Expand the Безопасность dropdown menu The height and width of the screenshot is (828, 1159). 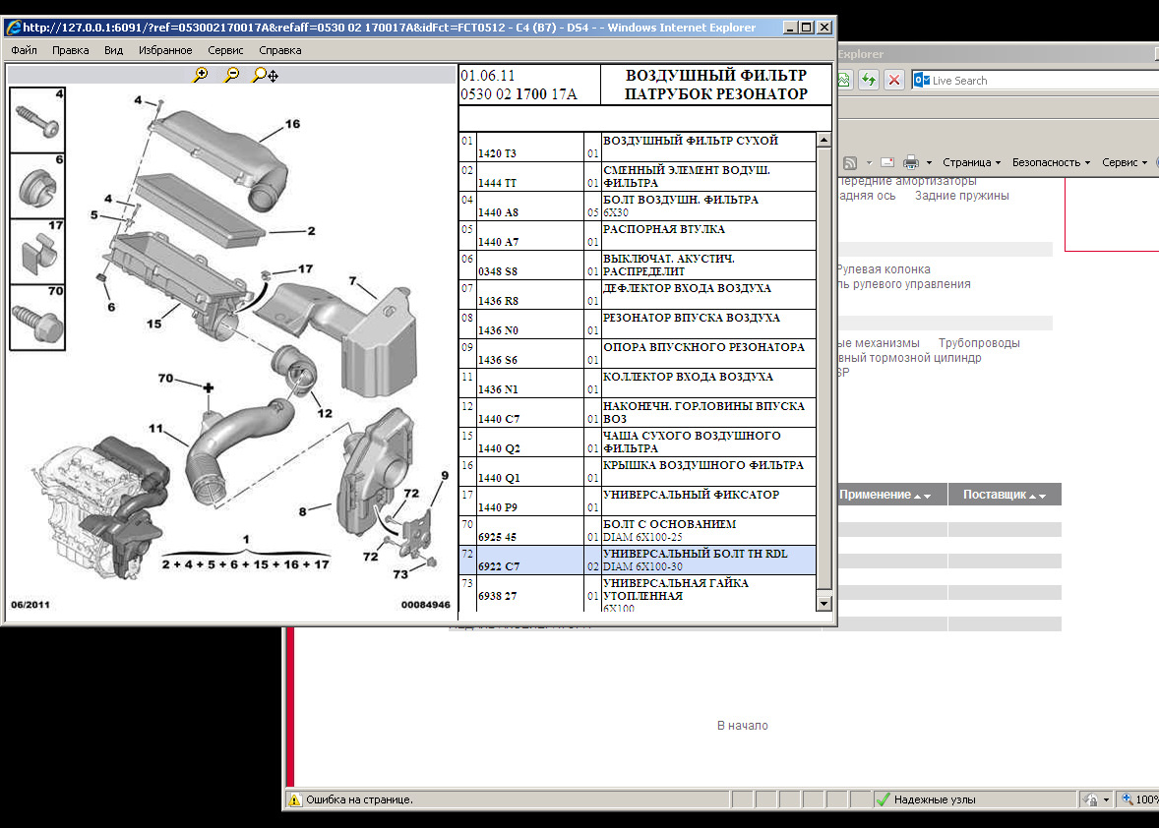click(x=1051, y=162)
